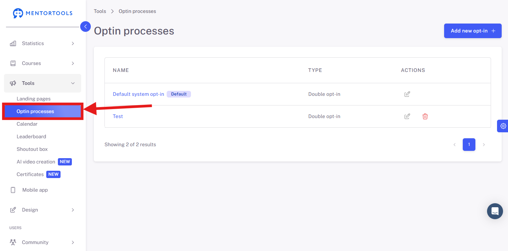Viewport: 508px width, 251px height.
Task: Collapse the Tools section chevron
Action: (73, 83)
